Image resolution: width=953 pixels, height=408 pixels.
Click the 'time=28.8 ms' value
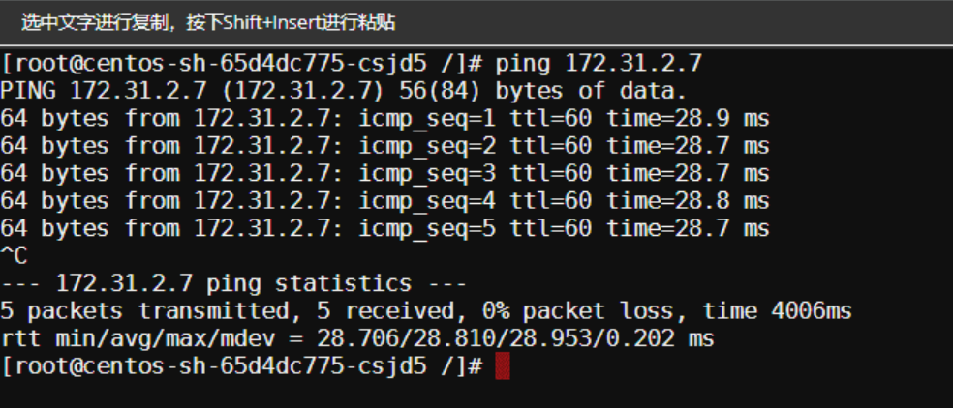[688, 201]
